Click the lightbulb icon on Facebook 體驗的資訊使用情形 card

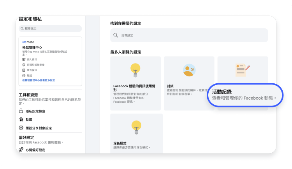tap(135, 70)
